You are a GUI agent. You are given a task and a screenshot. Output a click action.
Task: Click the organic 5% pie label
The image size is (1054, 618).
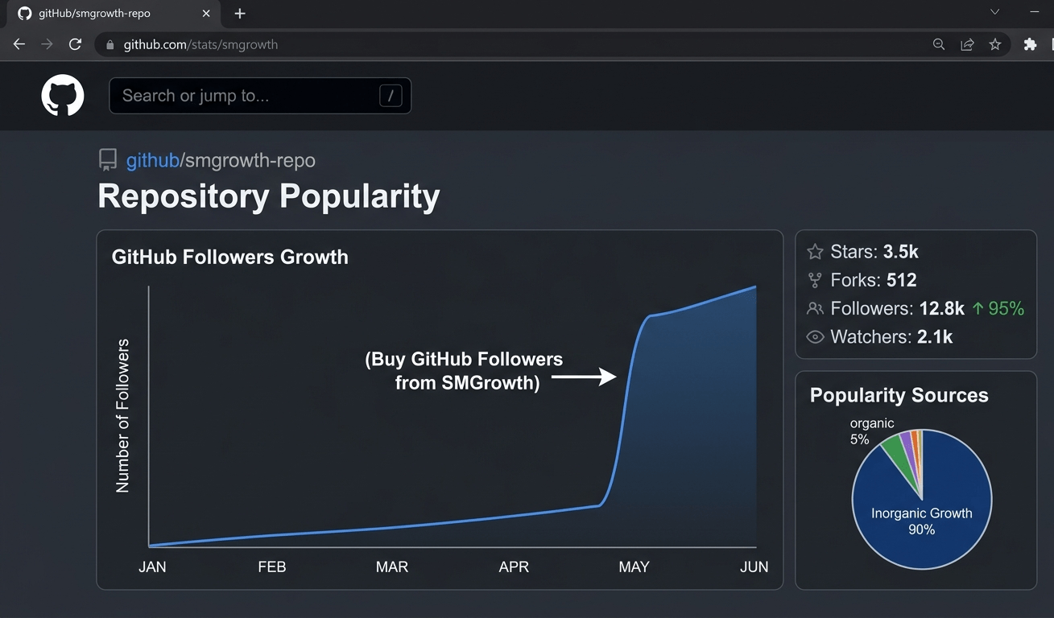pos(871,431)
